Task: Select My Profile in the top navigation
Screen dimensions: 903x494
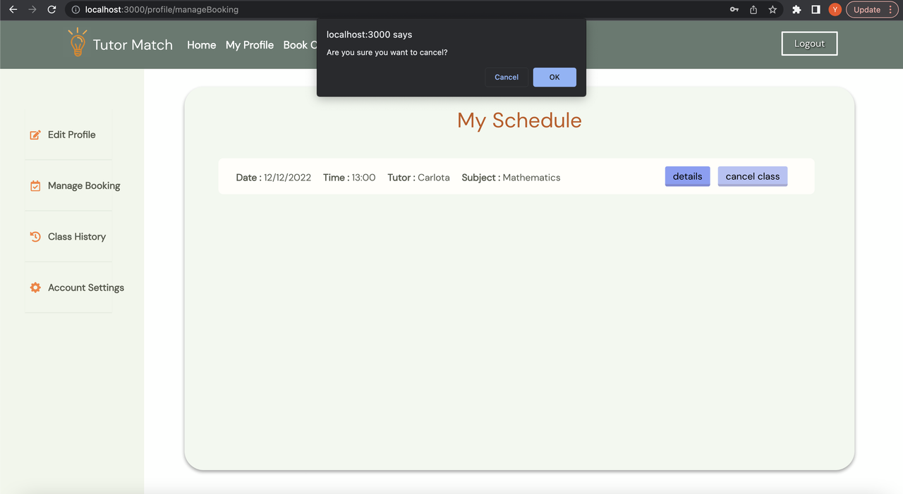Action: [x=249, y=44]
